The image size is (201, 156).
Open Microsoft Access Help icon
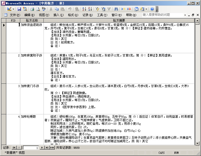click(x=152, y=9)
